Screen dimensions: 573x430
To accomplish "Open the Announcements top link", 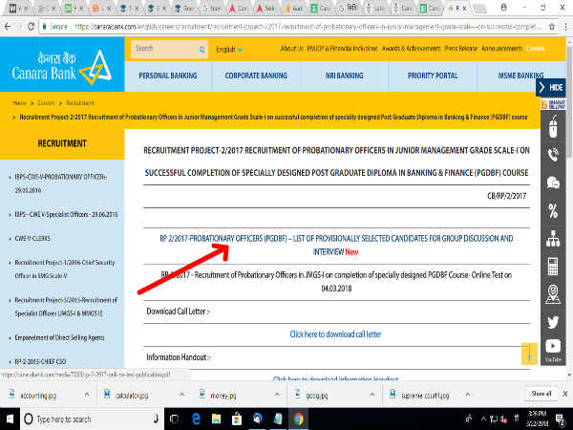I will click(501, 49).
